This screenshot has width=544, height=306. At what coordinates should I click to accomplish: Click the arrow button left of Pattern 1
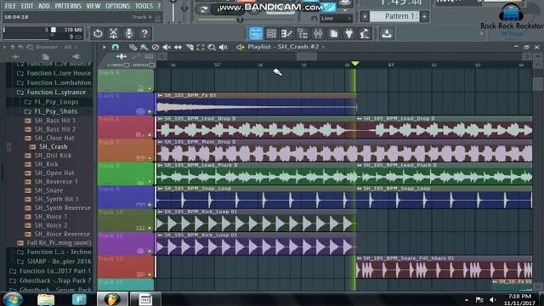tap(365, 16)
